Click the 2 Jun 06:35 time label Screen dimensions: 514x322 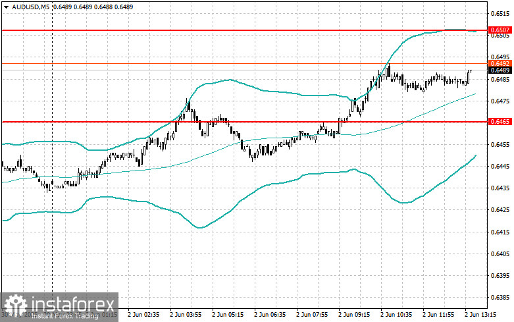270,315
